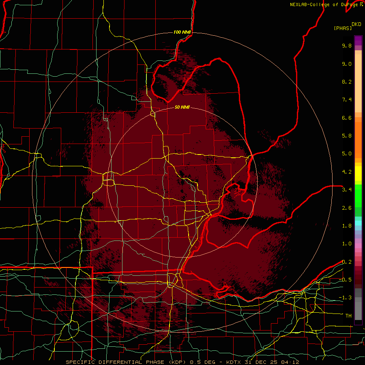Select the -1.3 scale value

pyautogui.click(x=345, y=298)
